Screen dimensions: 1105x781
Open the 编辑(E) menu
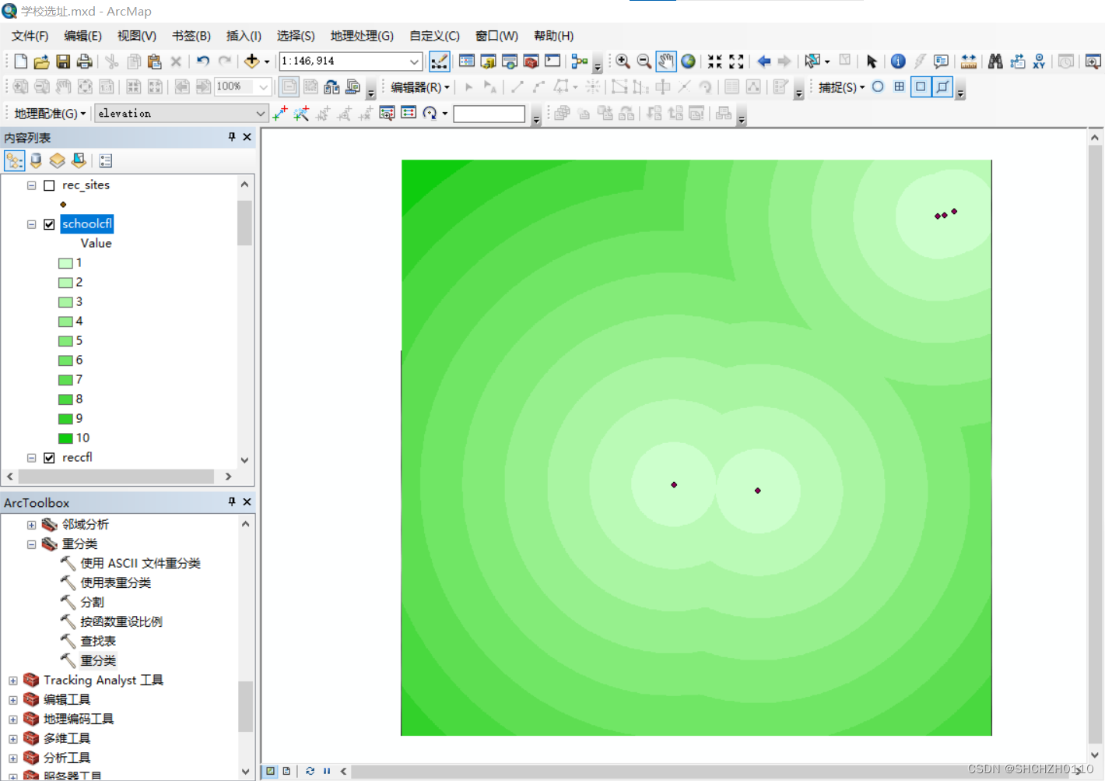point(82,36)
